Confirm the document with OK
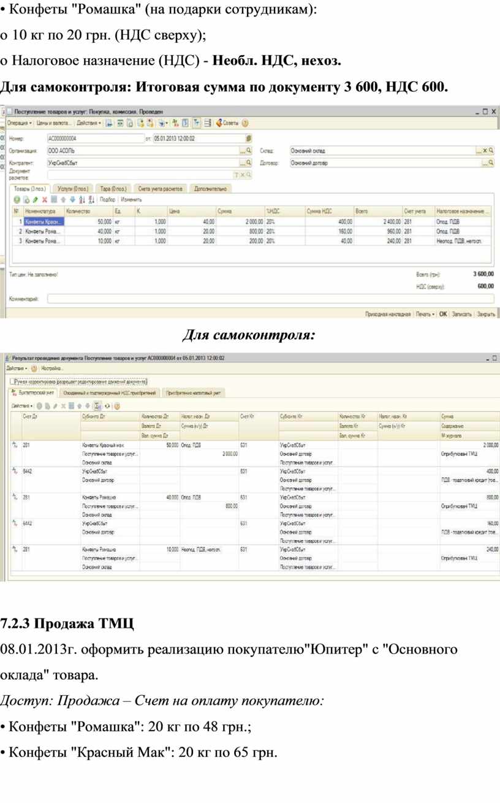The width and height of the screenshot is (500, 803). pos(443,314)
